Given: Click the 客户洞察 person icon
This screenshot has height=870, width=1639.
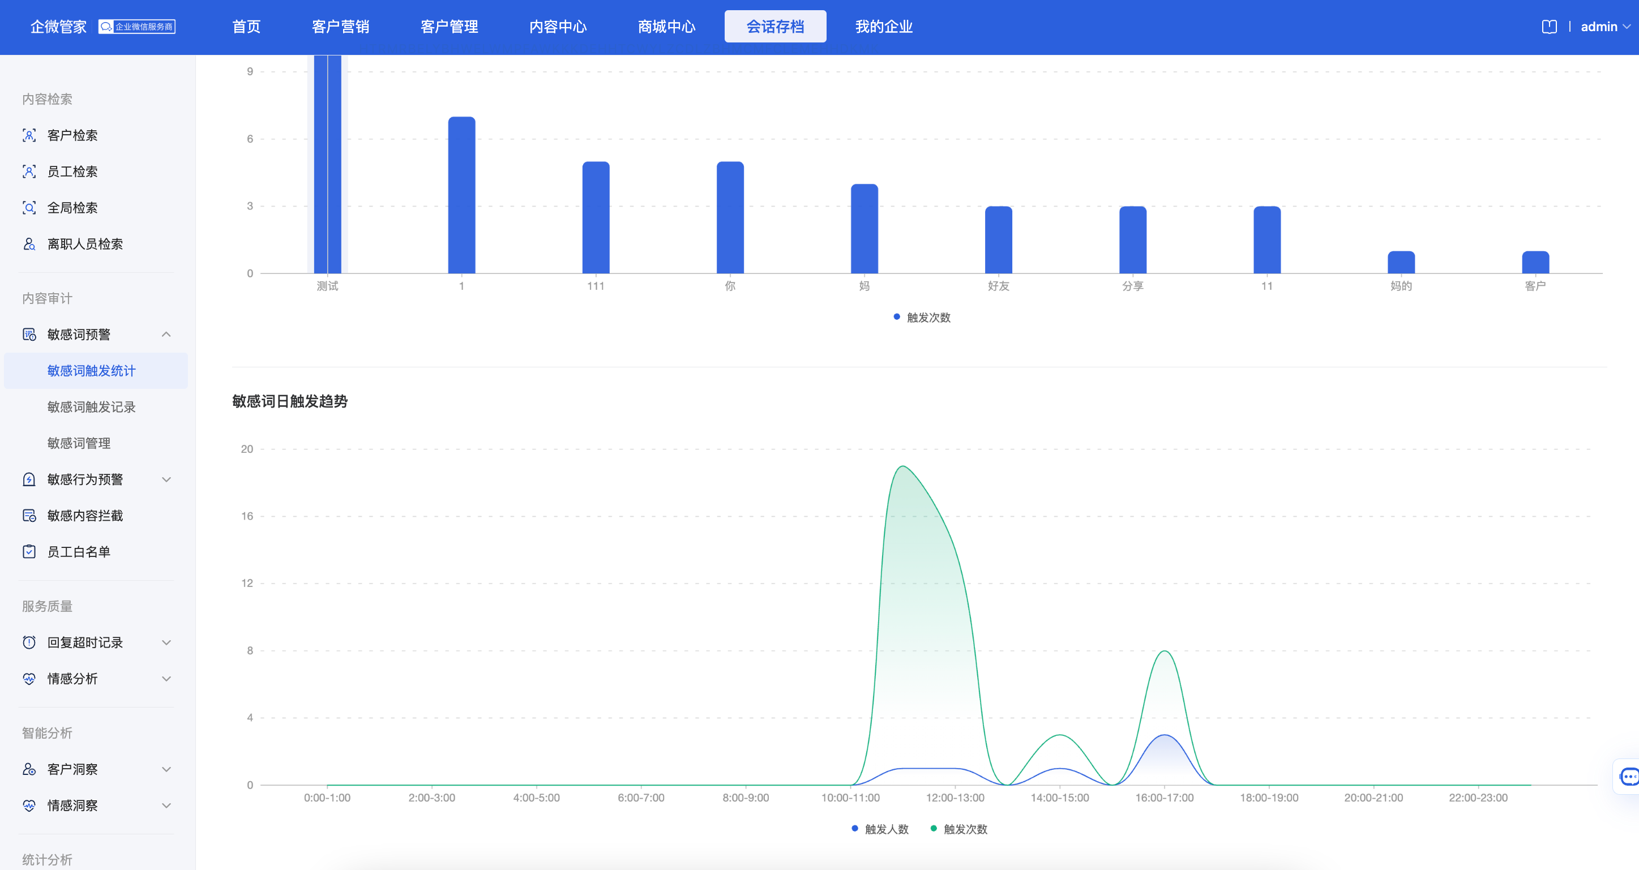Looking at the screenshot, I should [29, 769].
